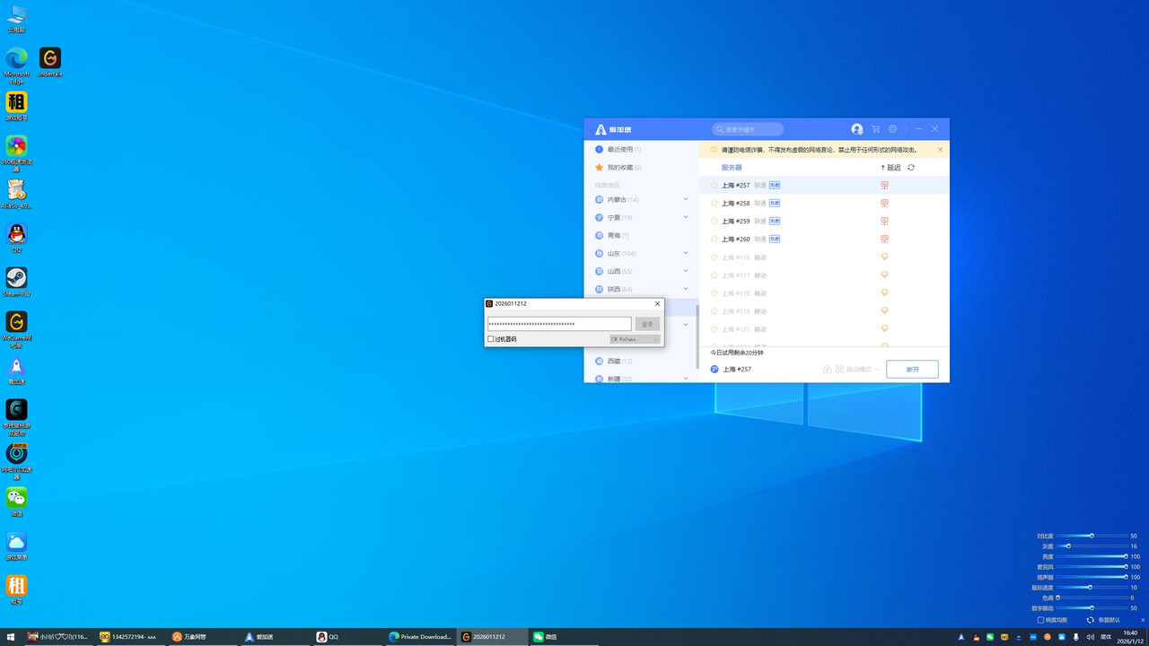Click the 登录 button in login dialog
This screenshot has width=1149, height=646.
coord(647,324)
